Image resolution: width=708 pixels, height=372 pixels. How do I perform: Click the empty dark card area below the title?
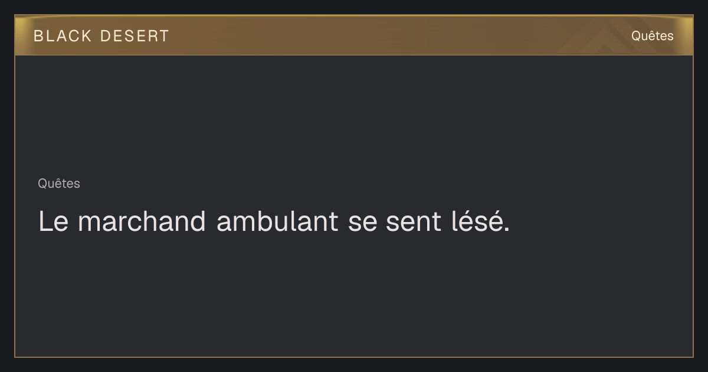(x=354, y=295)
